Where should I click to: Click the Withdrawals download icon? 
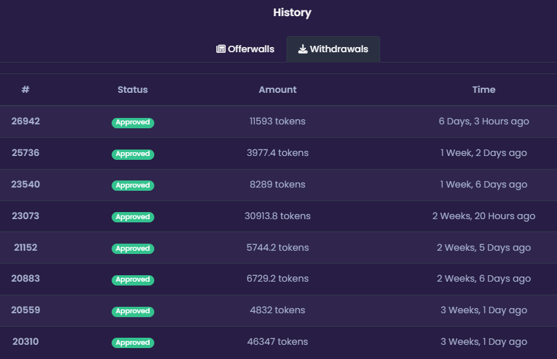coord(303,49)
